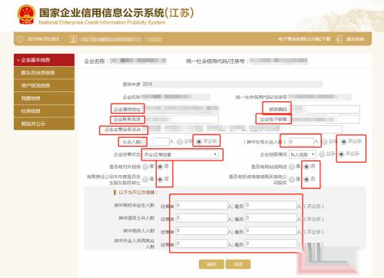
Task: Select 公示 for 从业人数
Action: (180, 141)
